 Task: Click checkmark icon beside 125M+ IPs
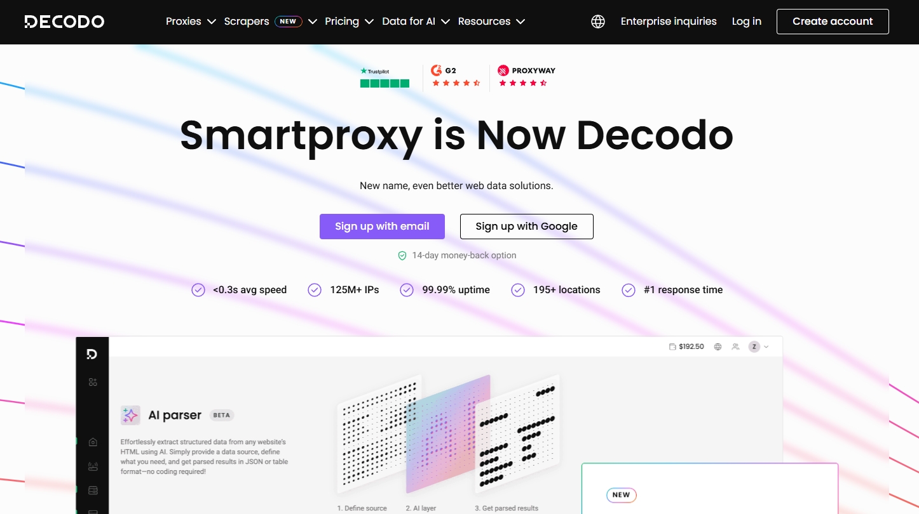tap(315, 290)
